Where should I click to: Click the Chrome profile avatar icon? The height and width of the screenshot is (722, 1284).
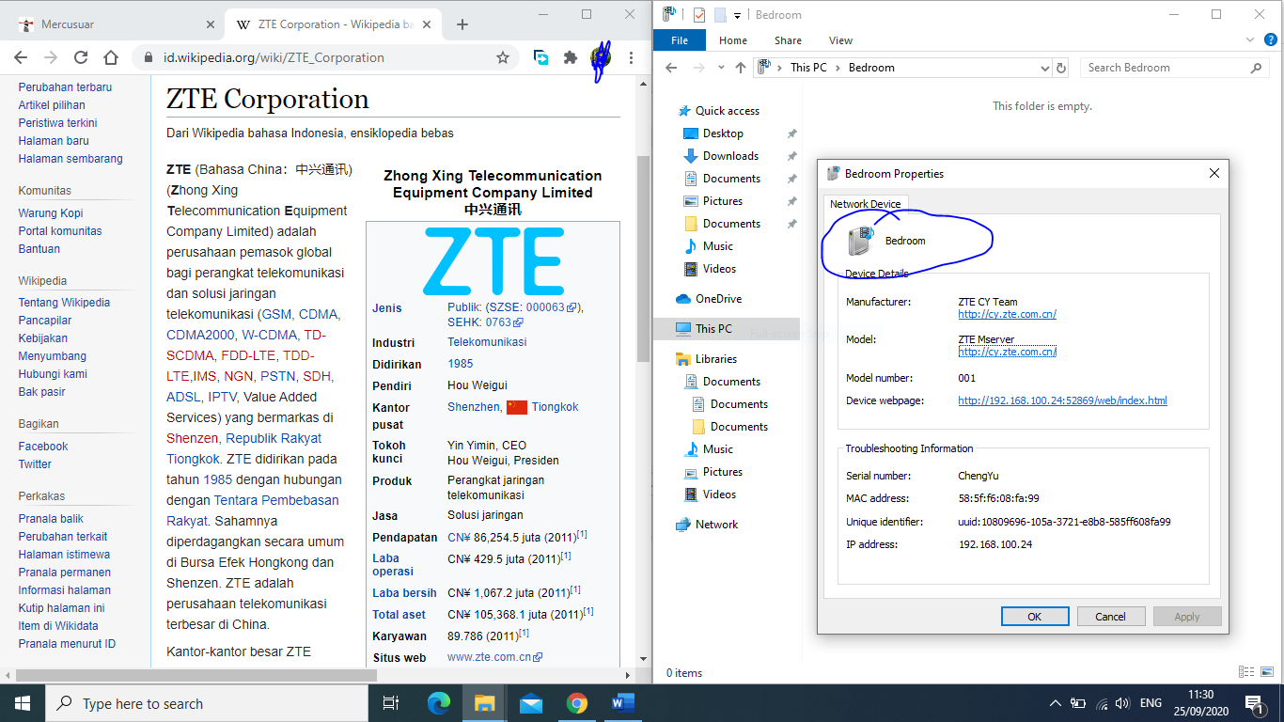pyautogui.click(x=601, y=56)
